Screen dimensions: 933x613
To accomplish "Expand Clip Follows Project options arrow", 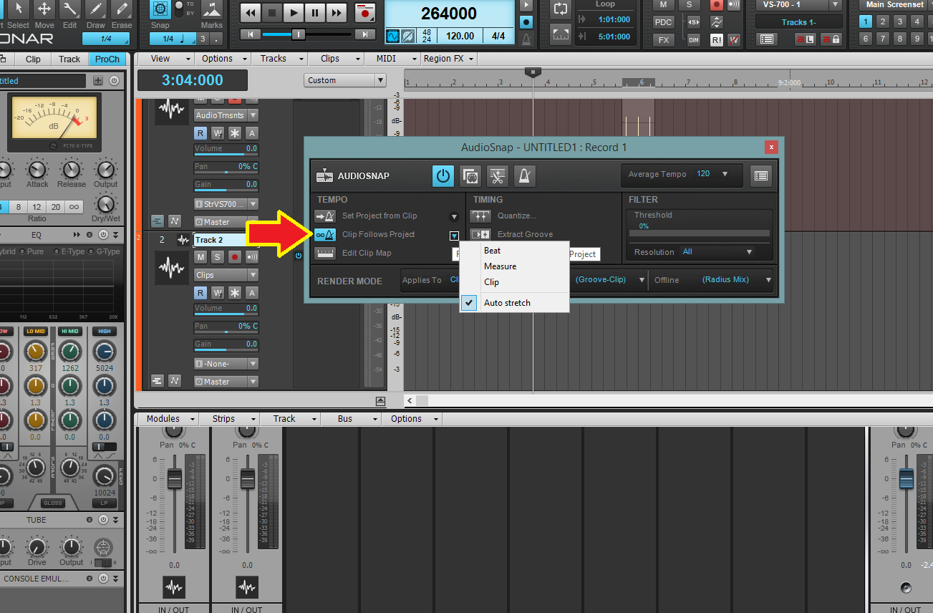I will point(454,236).
